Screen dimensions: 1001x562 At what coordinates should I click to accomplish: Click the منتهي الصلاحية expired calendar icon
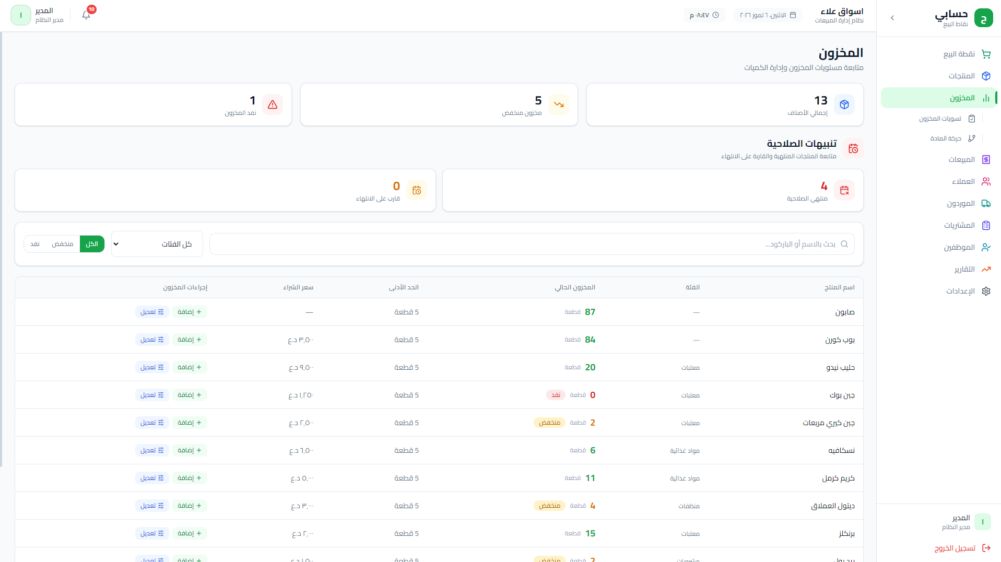(x=844, y=190)
